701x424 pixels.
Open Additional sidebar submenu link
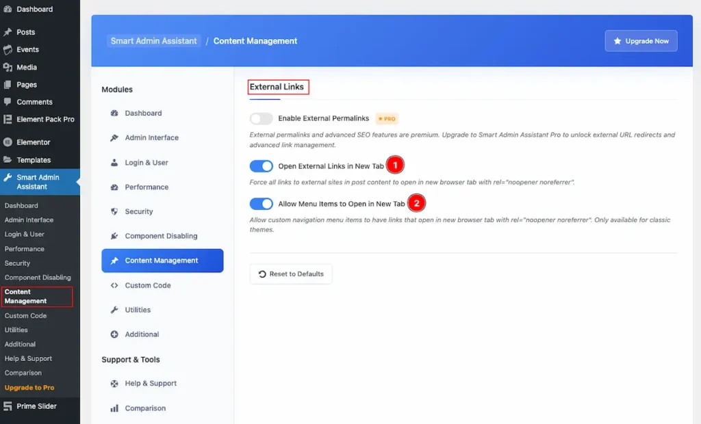(20, 344)
